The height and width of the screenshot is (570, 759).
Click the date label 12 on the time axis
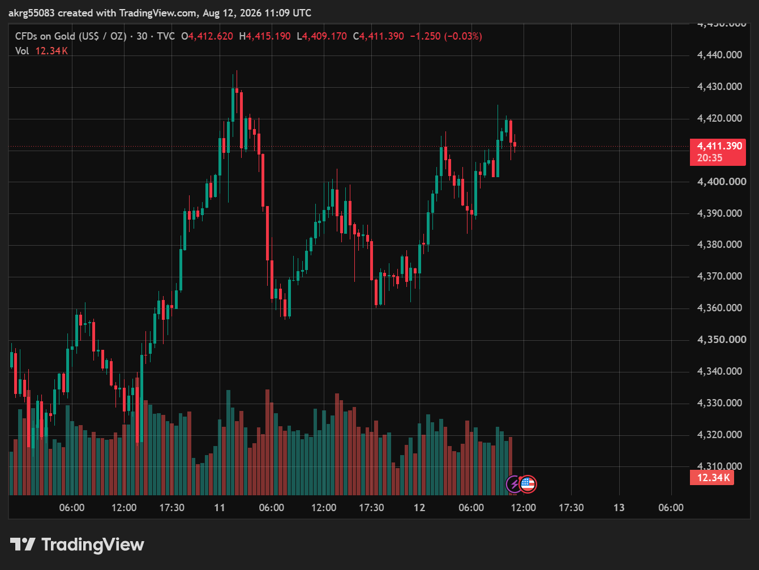point(419,508)
